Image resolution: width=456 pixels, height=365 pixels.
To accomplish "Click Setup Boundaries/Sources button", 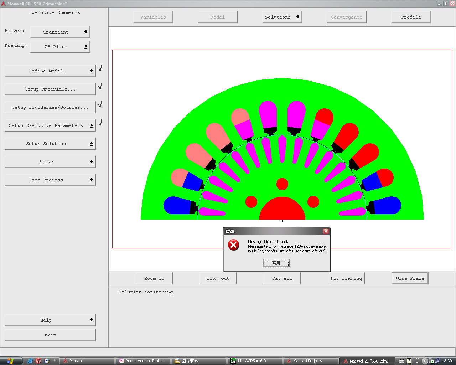I will [50, 107].
